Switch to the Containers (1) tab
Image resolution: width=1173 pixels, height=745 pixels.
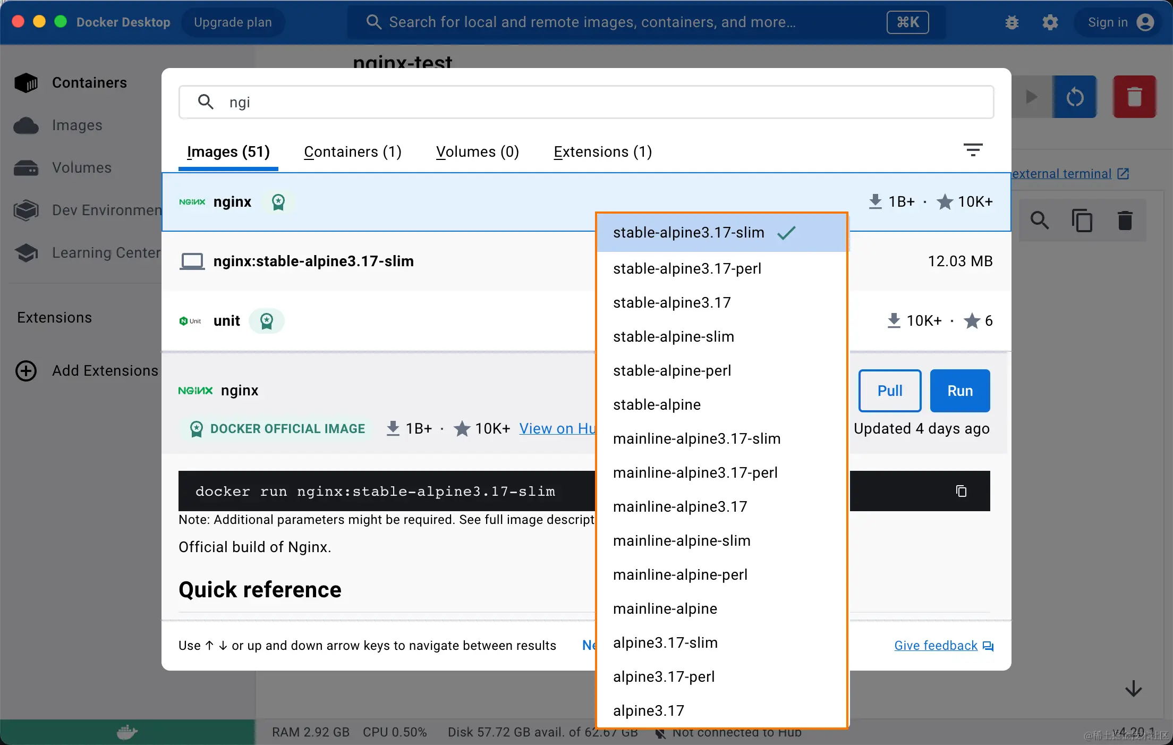pos(352,152)
